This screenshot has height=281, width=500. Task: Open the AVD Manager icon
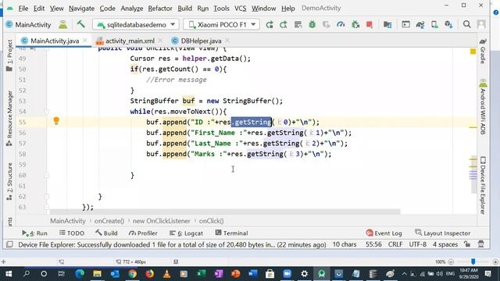(x=434, y=24)
